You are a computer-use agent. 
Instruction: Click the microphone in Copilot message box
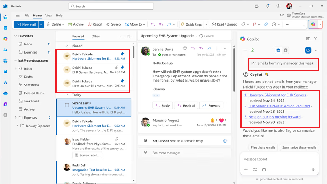tap(313, 170)
